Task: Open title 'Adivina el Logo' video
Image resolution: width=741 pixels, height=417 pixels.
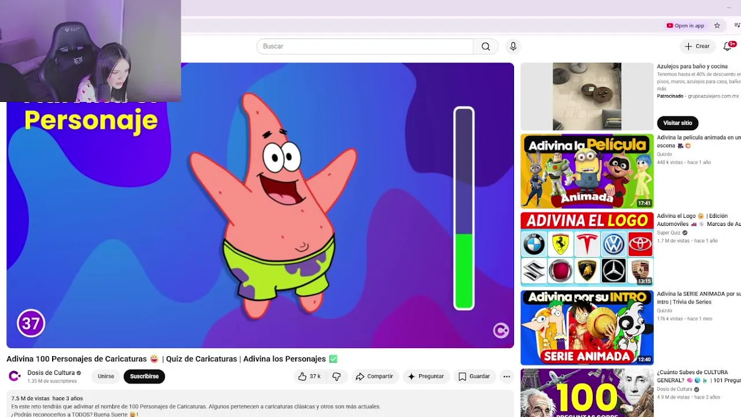Action: point(699,220)
